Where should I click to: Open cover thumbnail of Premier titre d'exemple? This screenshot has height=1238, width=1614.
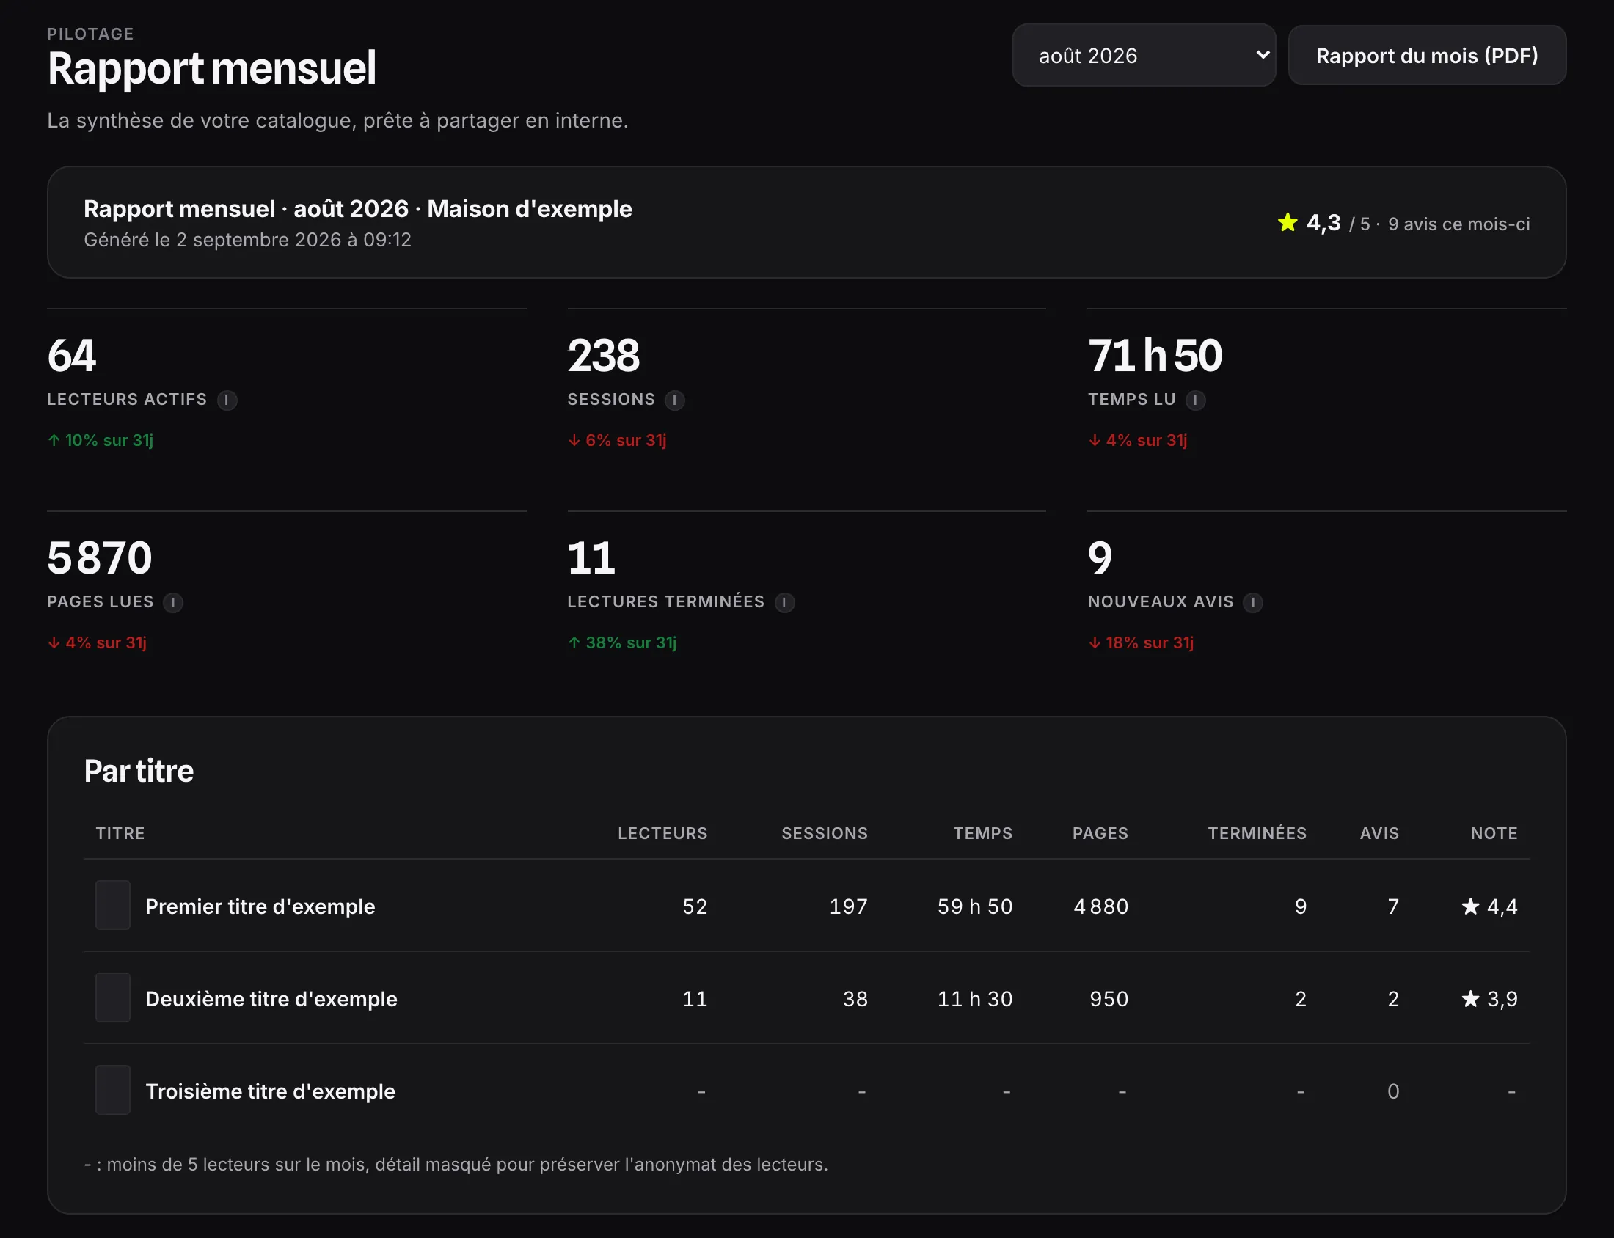pos(113,905)
